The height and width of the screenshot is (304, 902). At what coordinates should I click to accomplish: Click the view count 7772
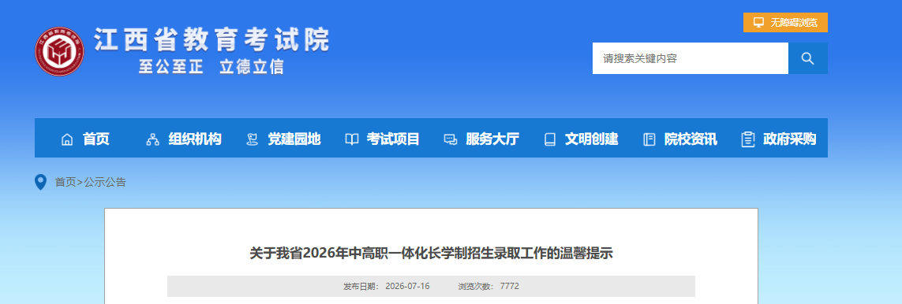click(x=510, y=286)
